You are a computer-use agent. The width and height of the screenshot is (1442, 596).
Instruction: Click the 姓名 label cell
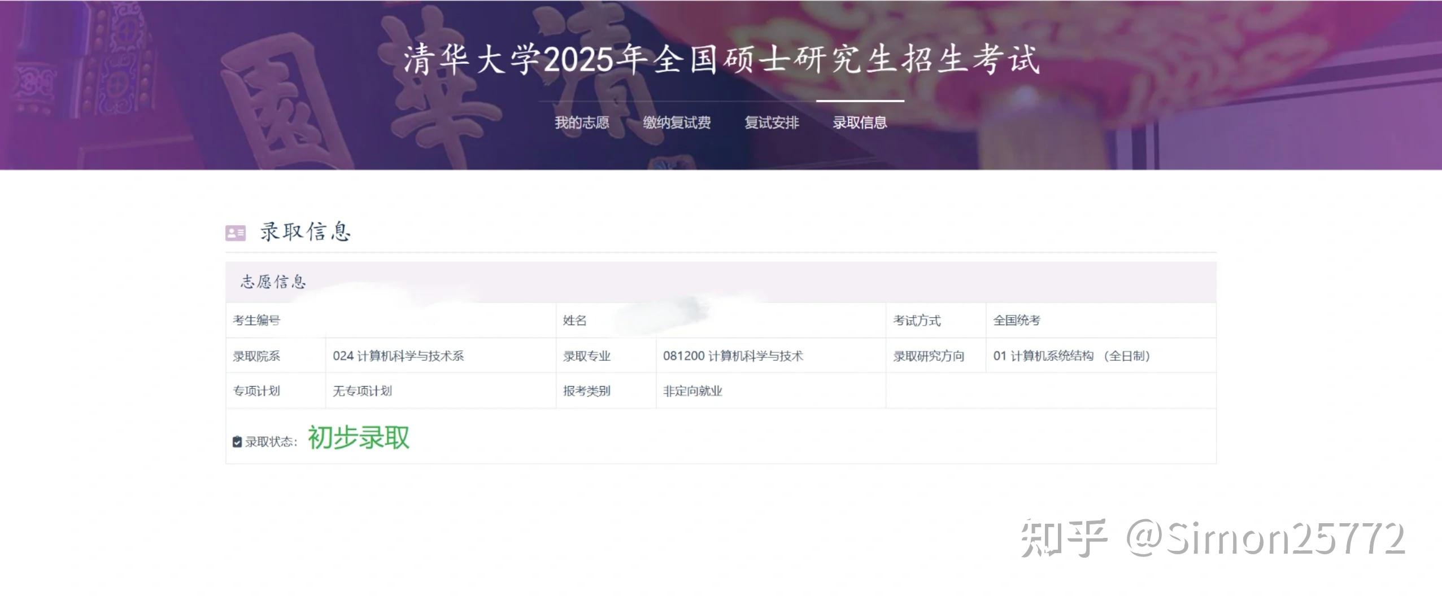point(575,321)
